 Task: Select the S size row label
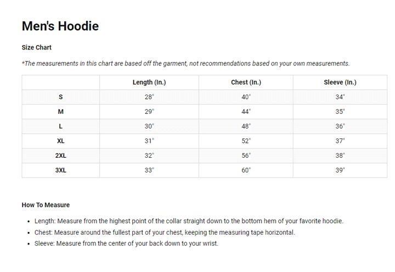click(x=61, y=97)
